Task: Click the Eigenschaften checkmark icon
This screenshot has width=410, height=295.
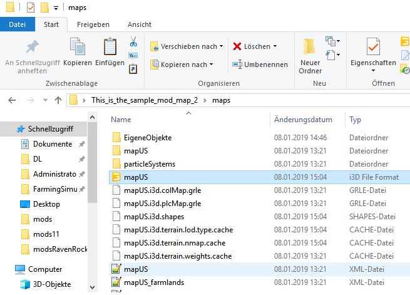Action: click(x=373, y=46)
